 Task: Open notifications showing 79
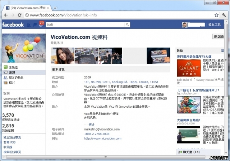coord(41,24)
